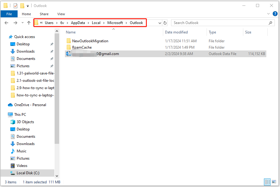
Task: Open Help via the blue question mark
Action: click(275, 14)
